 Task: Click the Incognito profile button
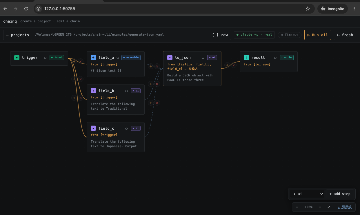tap(333, 9)
